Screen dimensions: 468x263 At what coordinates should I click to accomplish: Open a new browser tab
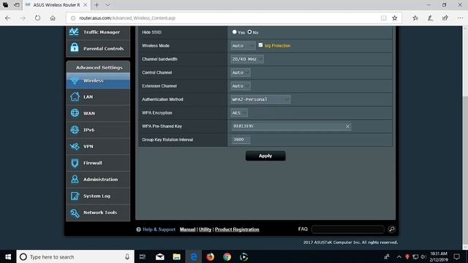tap(97, 5)
